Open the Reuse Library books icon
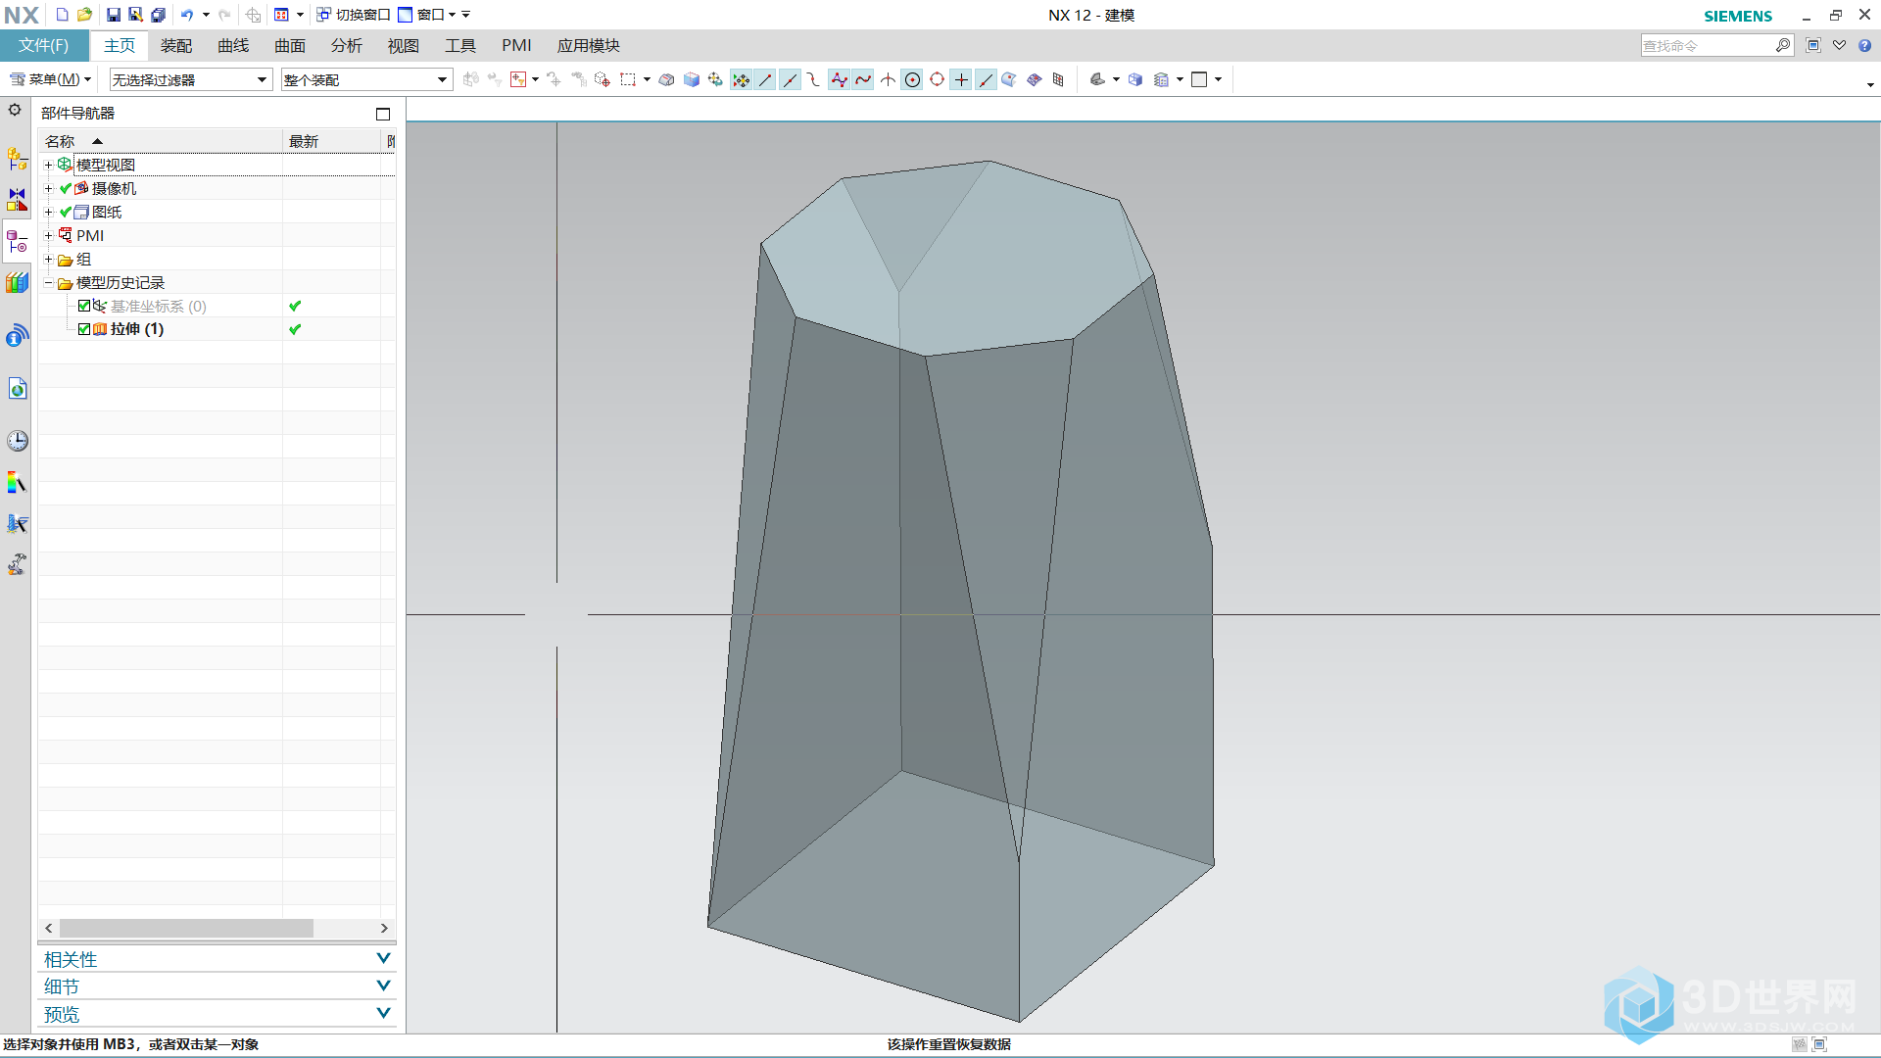This screenshot has width=1881, height=1058. (x=17, y=283)
